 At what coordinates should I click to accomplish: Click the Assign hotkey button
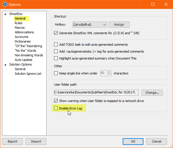[x=119, y=24]
